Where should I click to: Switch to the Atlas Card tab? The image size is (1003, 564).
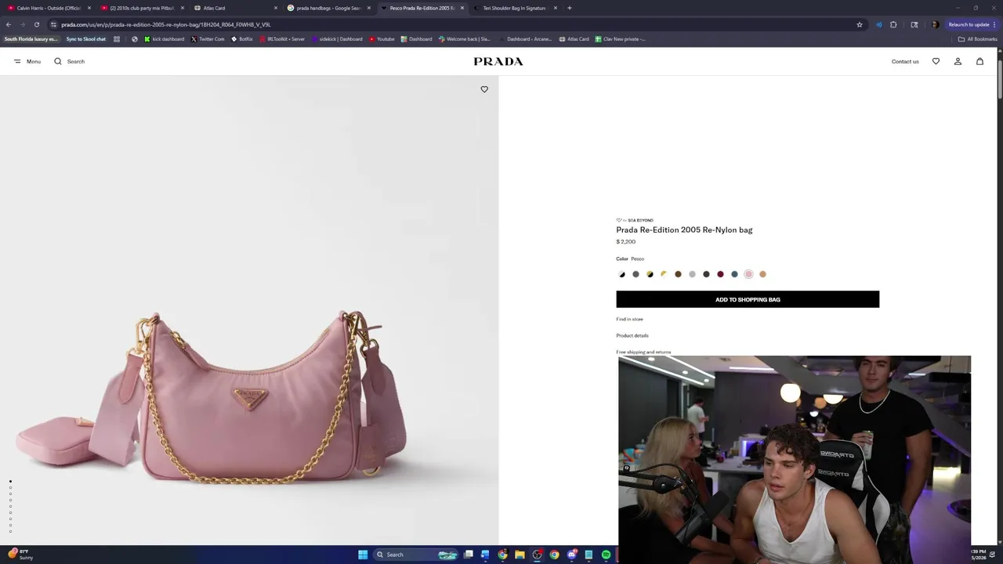click(x=235, y=8)
